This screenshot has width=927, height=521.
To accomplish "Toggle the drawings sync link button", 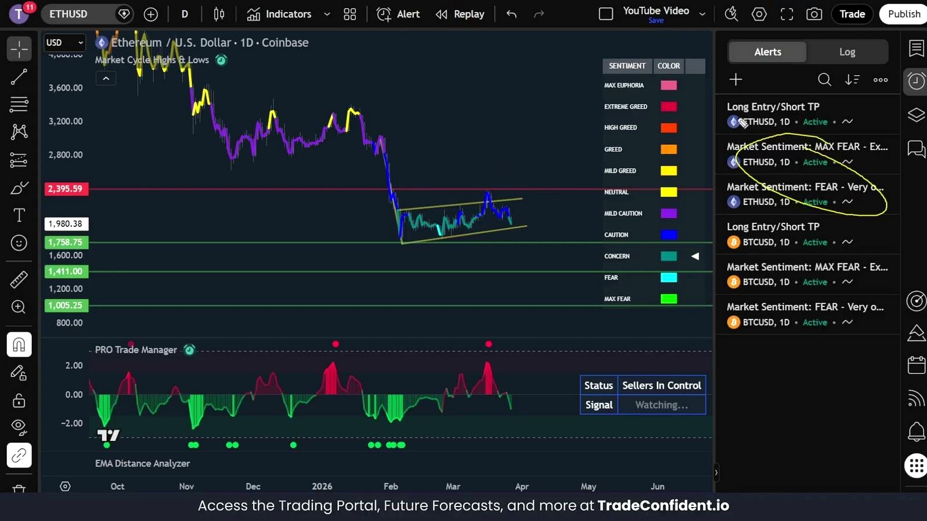I will point(19,456).
